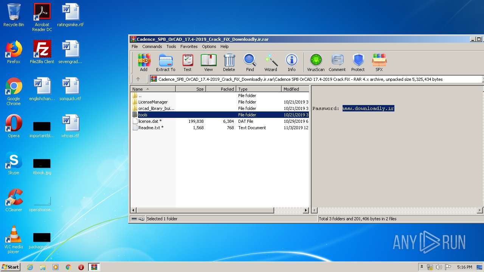Select the license.dat file

220,121
